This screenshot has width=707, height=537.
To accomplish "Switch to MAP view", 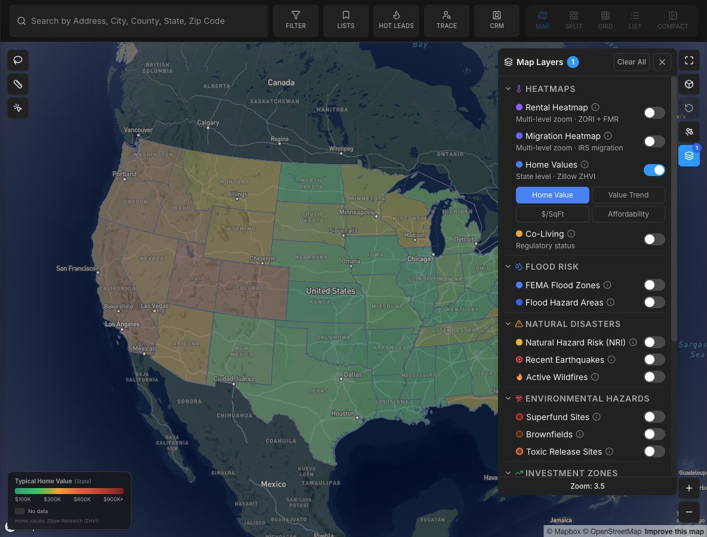I will [542, 21].
